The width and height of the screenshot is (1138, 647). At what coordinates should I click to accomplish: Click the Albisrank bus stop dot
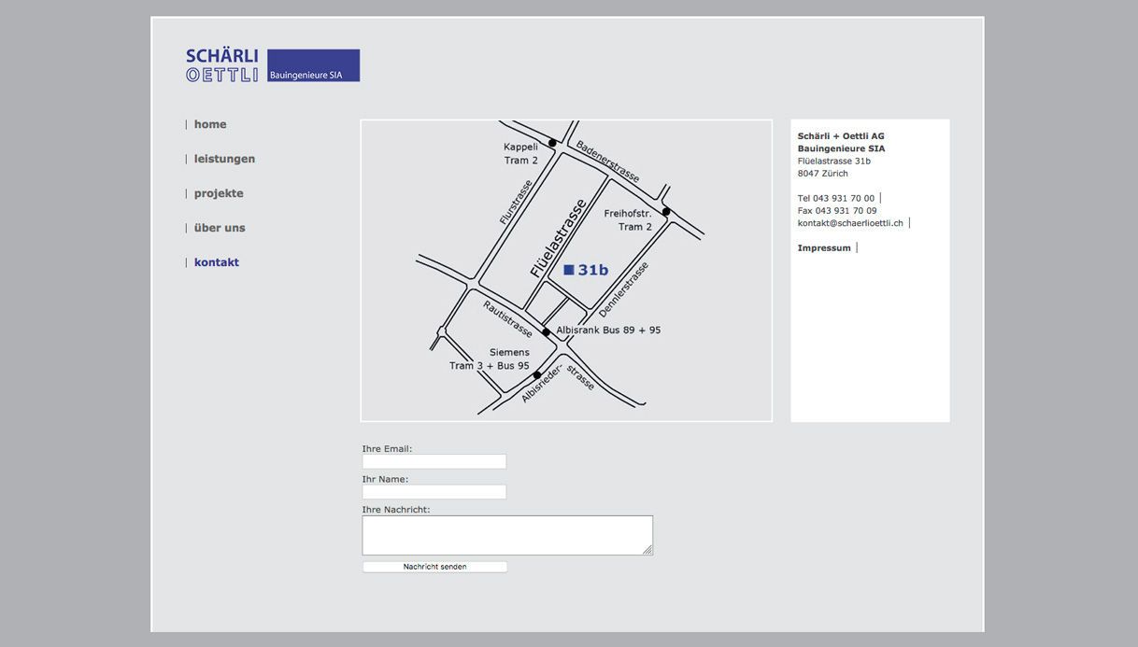point(547,331)
